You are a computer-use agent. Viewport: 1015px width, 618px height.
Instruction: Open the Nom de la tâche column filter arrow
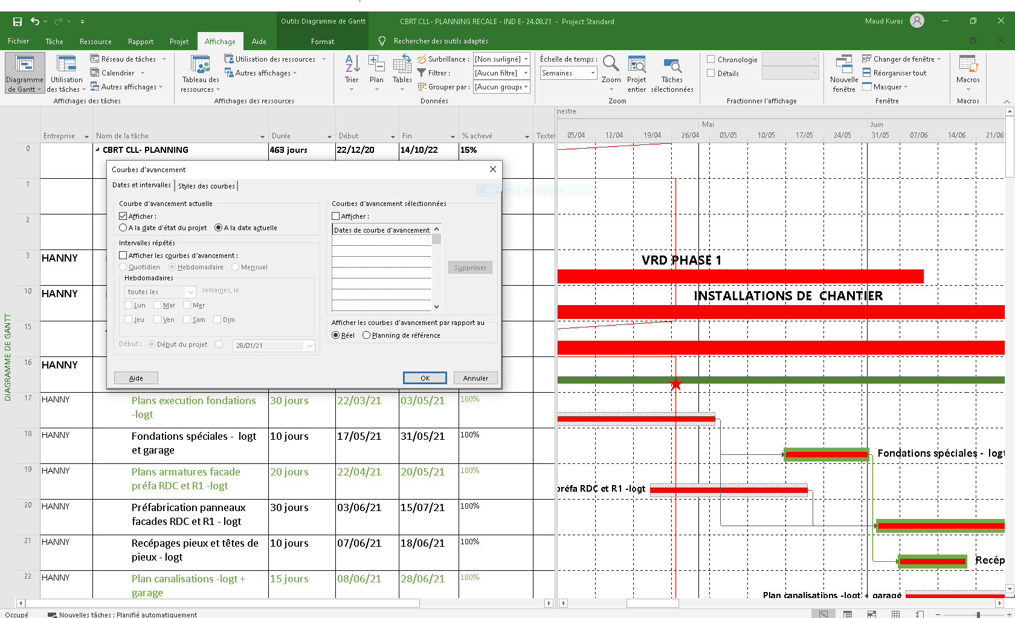262,137
